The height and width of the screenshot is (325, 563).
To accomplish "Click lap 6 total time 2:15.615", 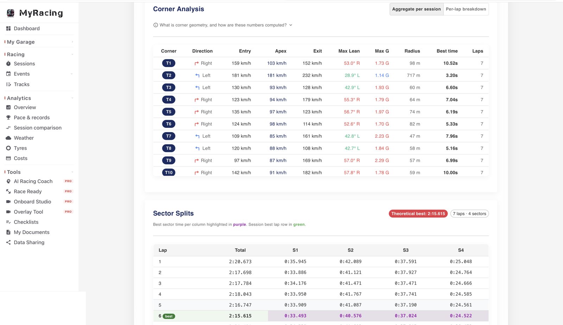I will pyautogui.click(x=240, y=316).
